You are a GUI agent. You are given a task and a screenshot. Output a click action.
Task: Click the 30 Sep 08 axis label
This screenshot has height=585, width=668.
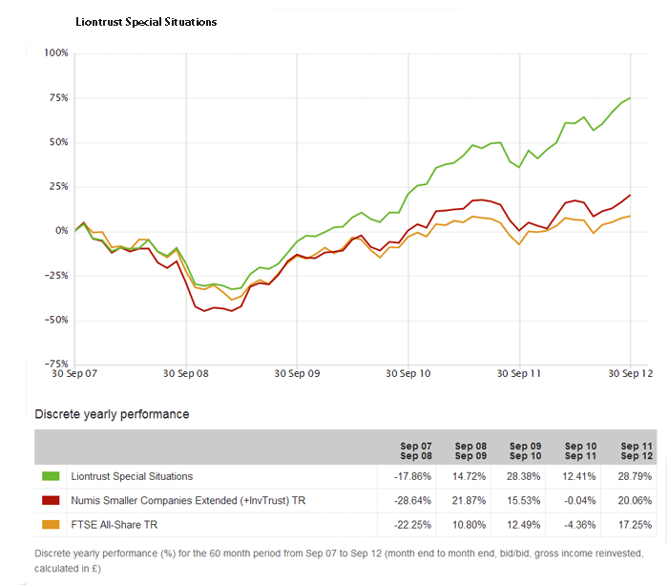[186, 374]
